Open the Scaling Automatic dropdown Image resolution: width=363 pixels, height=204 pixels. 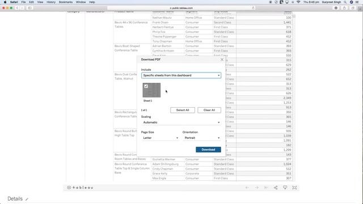click(181, 122)
